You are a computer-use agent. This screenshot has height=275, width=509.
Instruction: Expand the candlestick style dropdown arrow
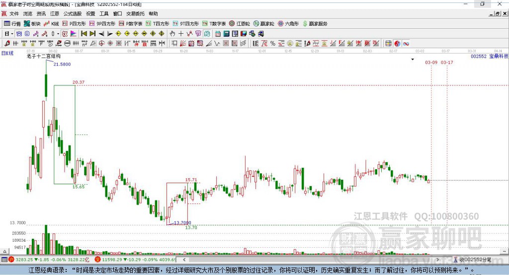click(58, 34)
